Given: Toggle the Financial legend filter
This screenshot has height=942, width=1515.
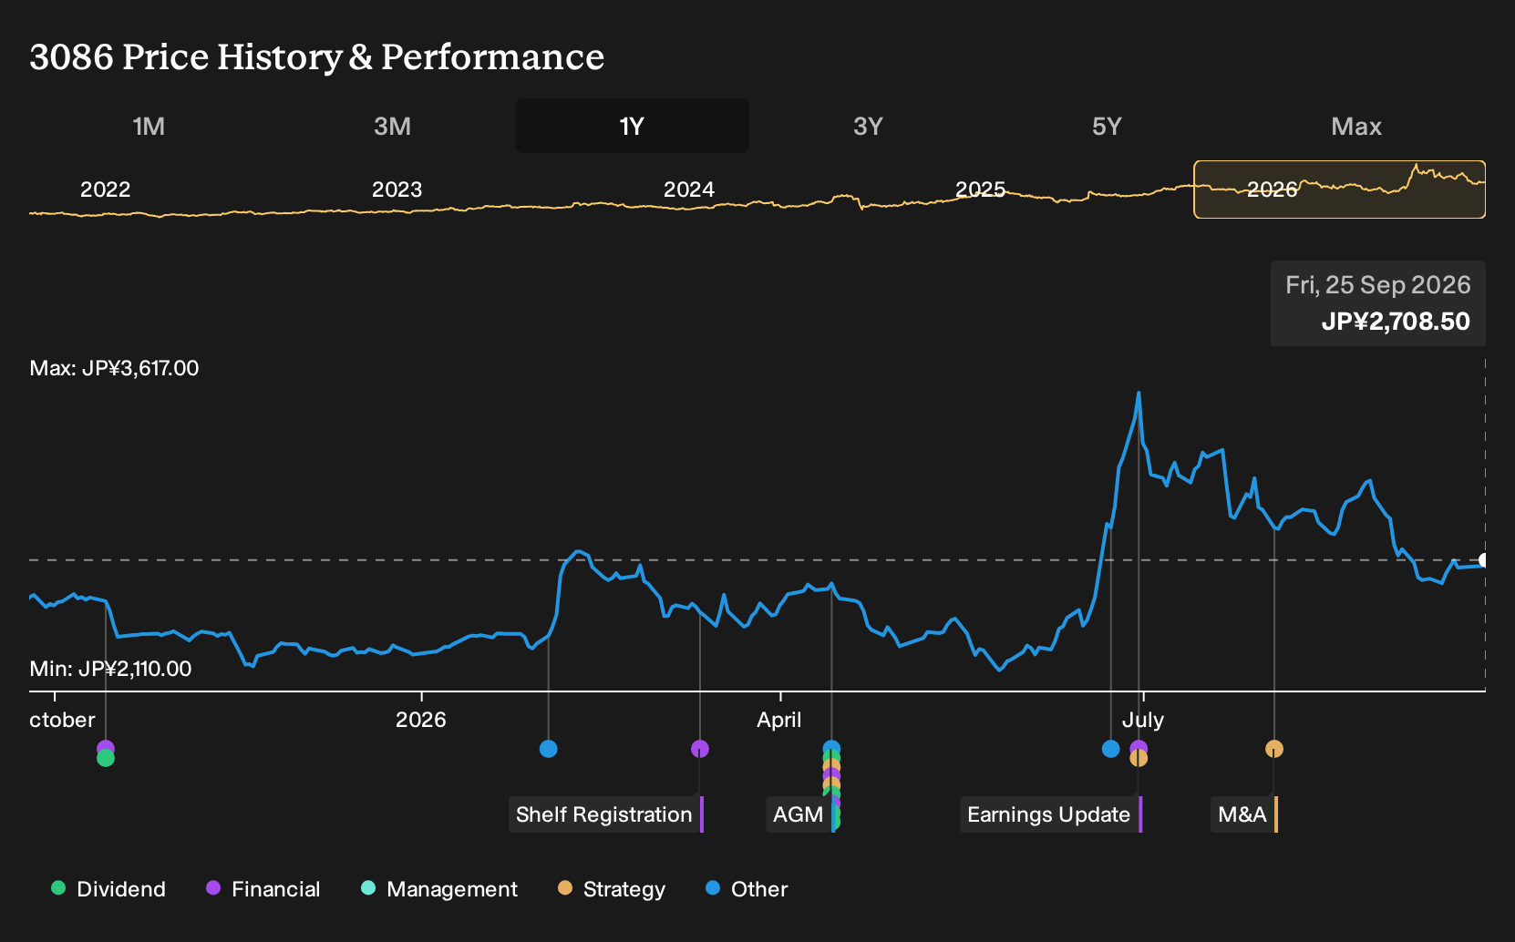Looking at the screenshot, I should pos(263,889).
